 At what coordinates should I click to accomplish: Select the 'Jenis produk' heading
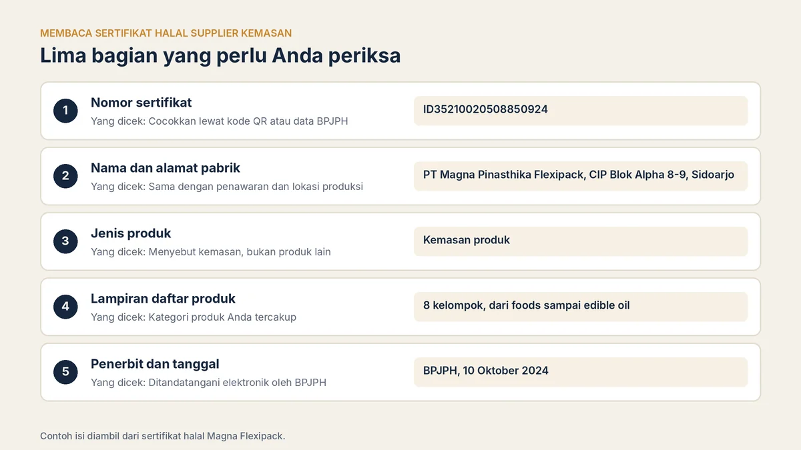click(131, 233)
